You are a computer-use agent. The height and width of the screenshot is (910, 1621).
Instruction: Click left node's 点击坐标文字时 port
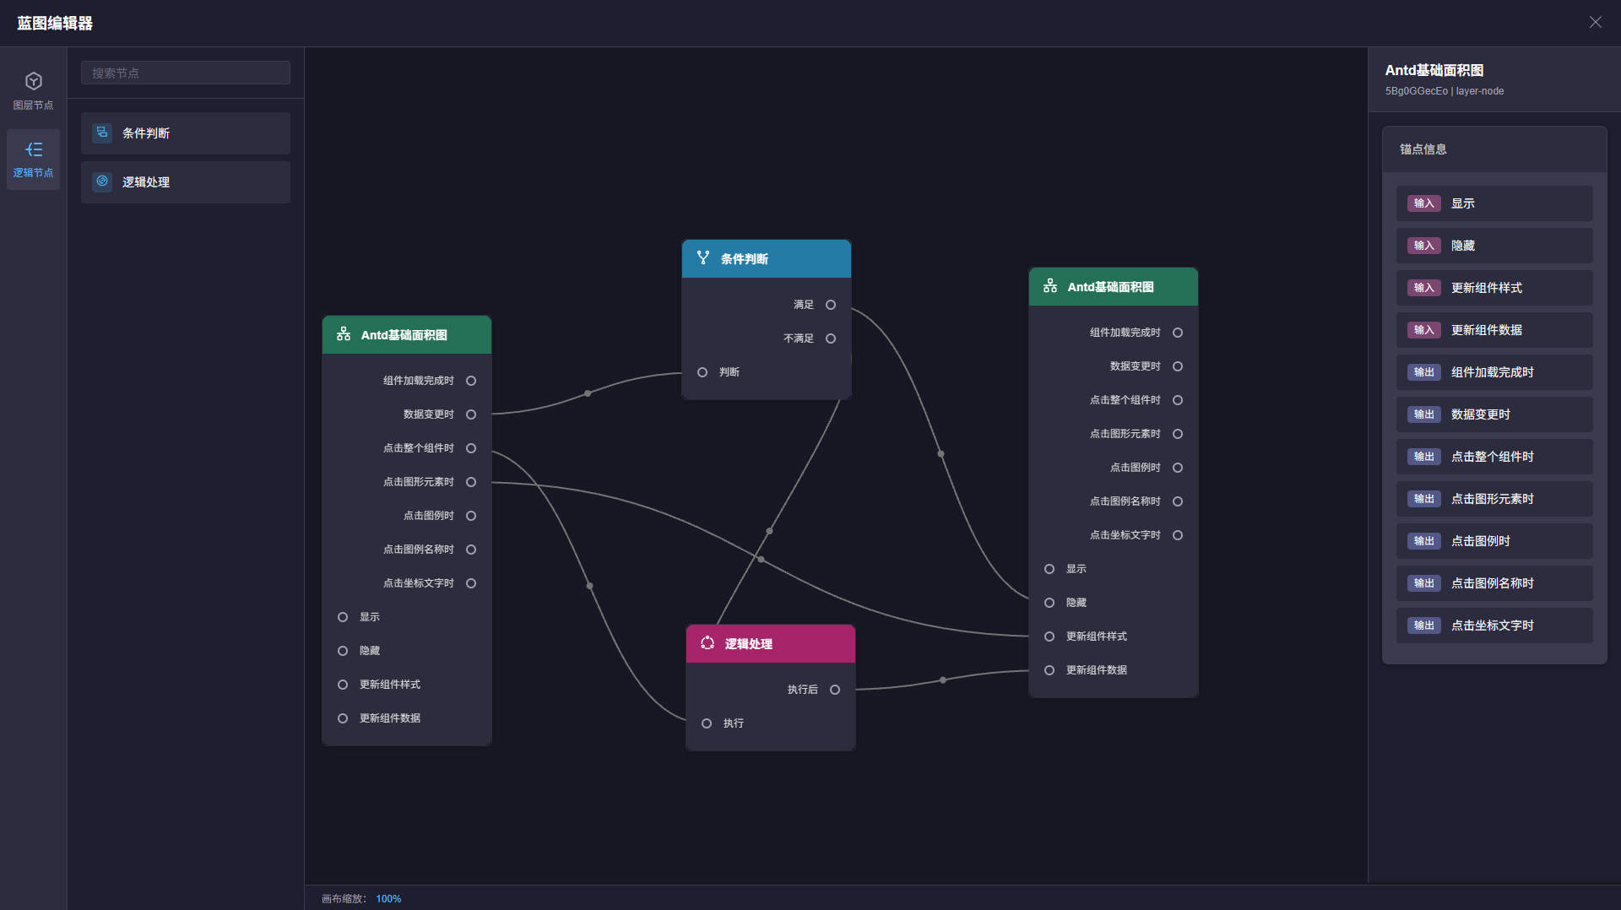471,583
